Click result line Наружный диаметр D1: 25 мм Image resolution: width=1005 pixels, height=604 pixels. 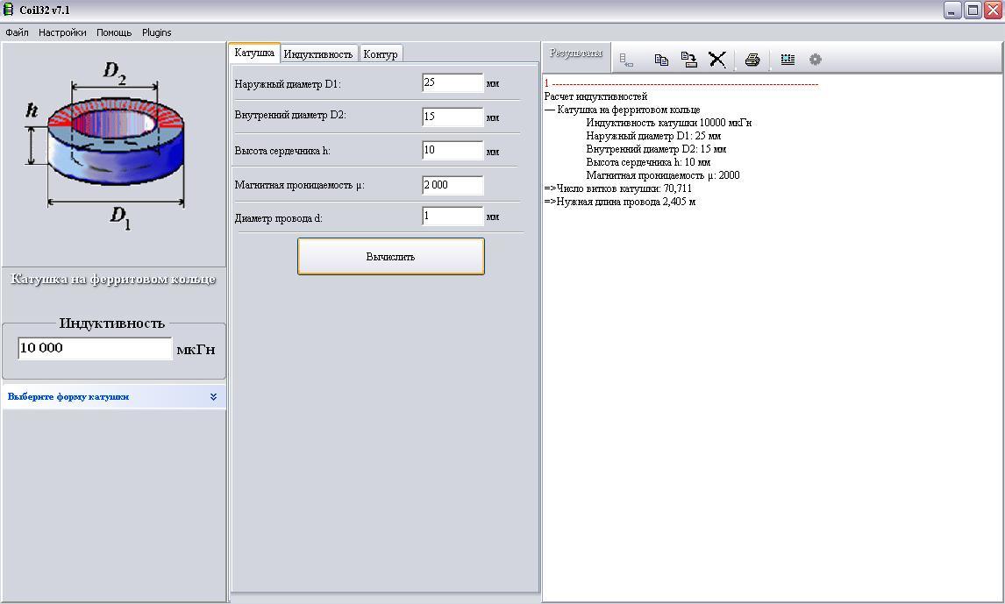(x=653, y=136)
